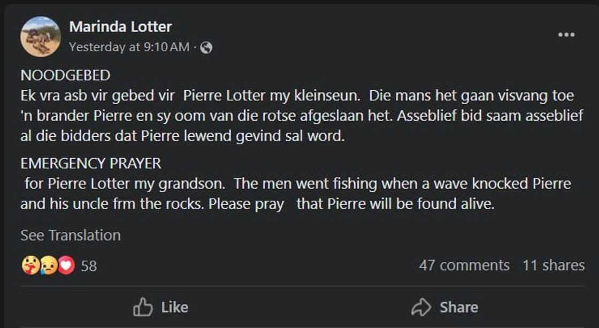Click the care hug reaction emoji
Image resolution: width=599 pixels, height=328 pixels.
[30, 265]
